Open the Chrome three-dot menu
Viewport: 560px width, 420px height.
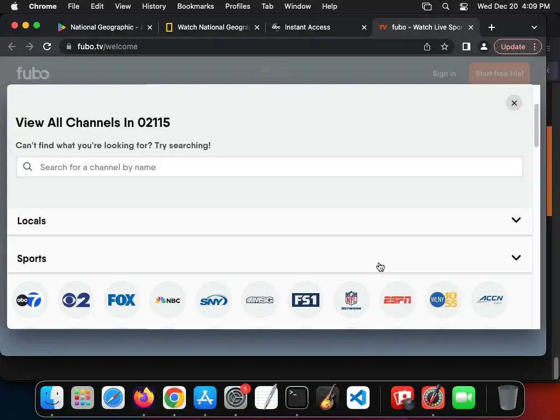535,46
